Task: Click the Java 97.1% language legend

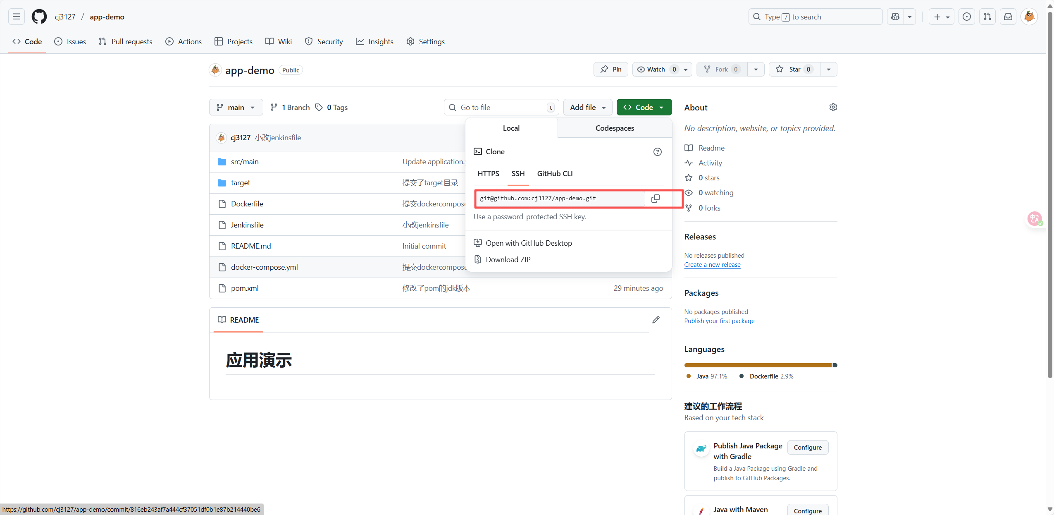Action: click(x=706, y=376)
